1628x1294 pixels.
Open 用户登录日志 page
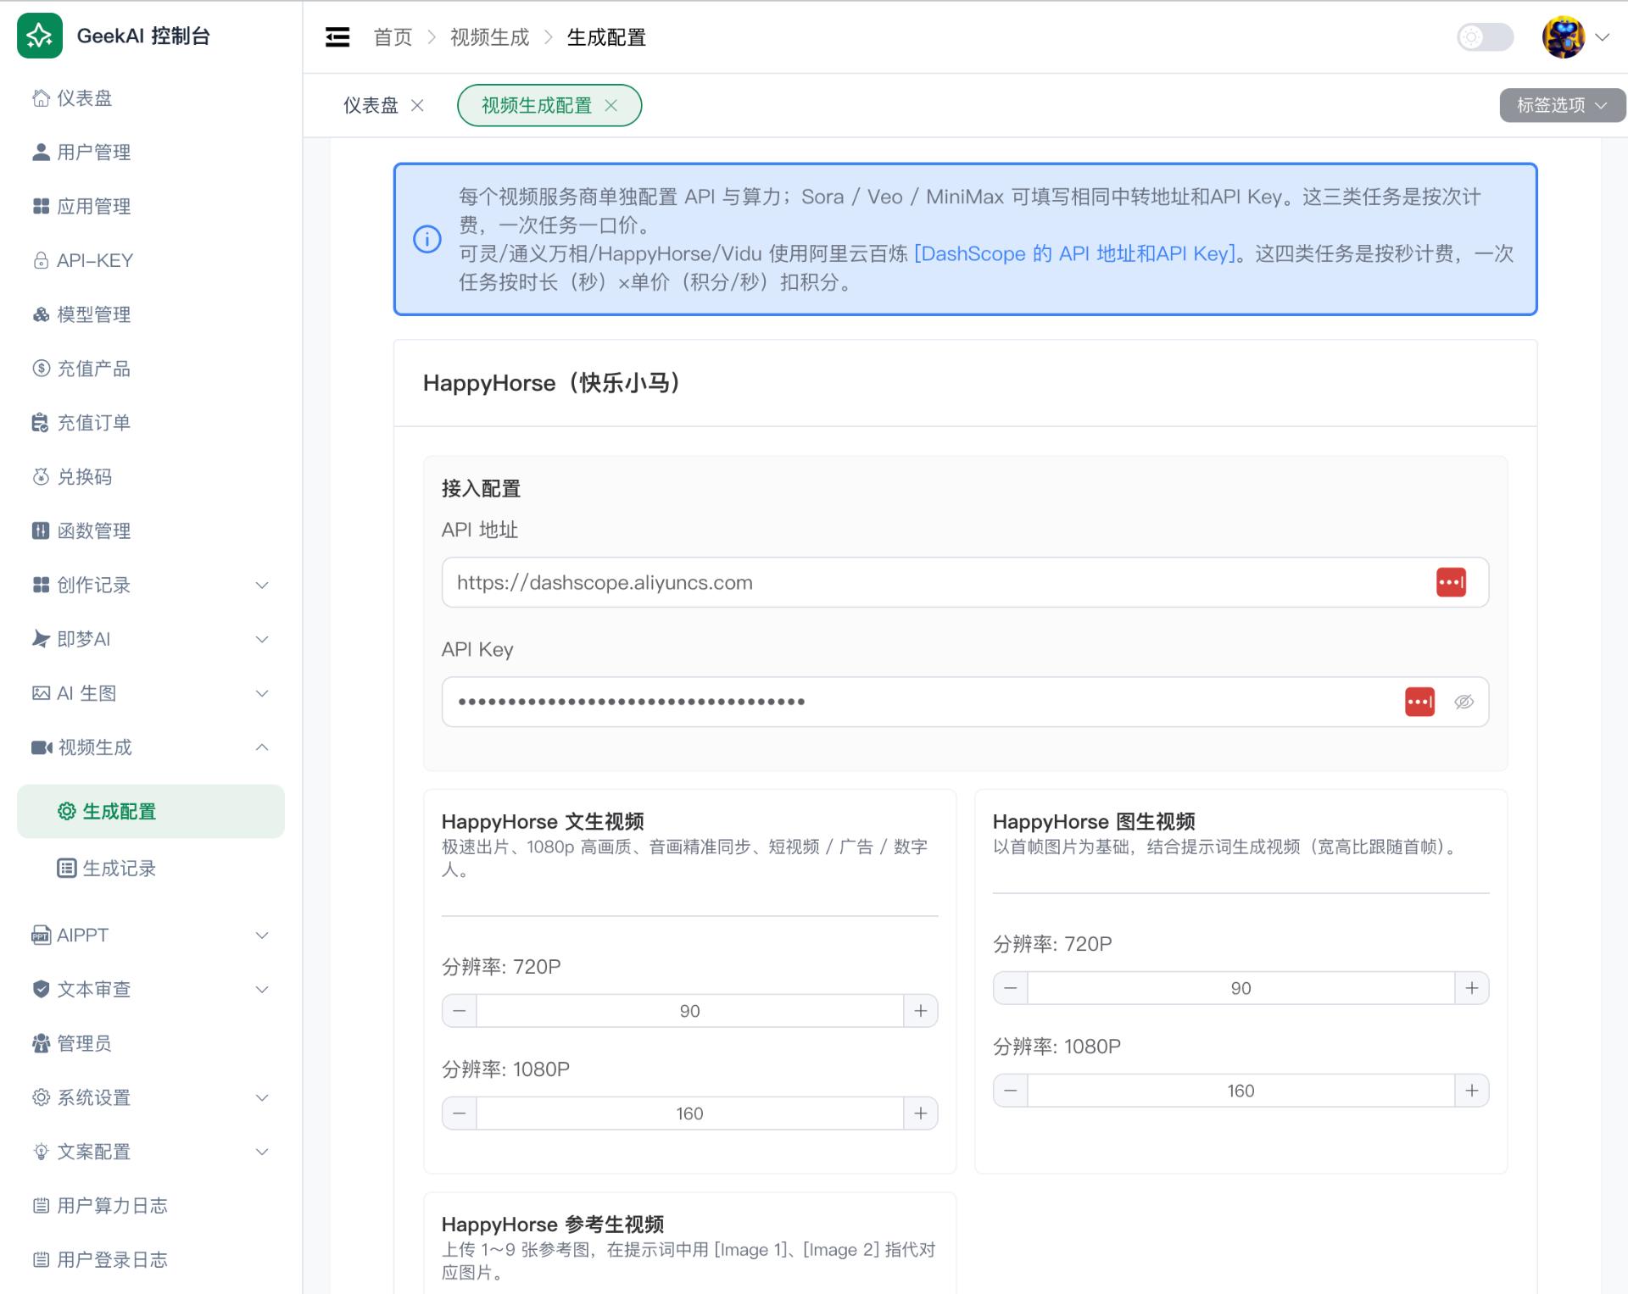[x=151, y=1260]
